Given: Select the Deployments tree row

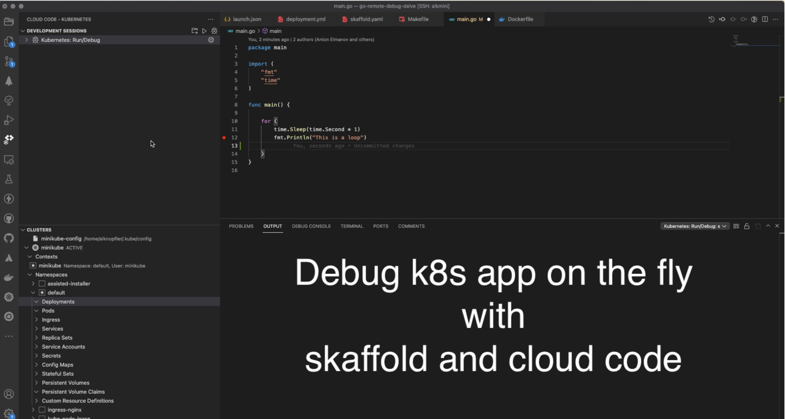Looking at the screenshot, I should [119, 302].
